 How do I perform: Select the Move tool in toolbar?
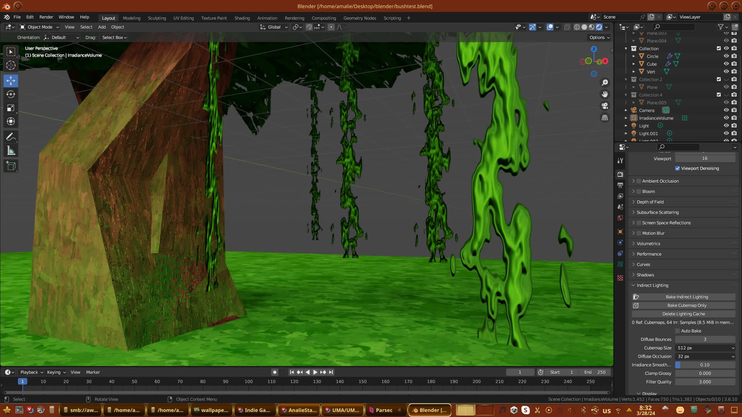pos(11,81)
